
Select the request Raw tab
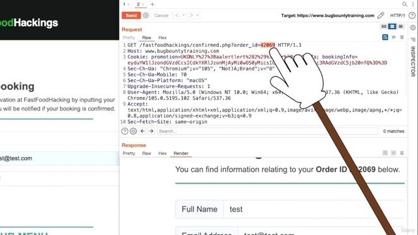146,38
